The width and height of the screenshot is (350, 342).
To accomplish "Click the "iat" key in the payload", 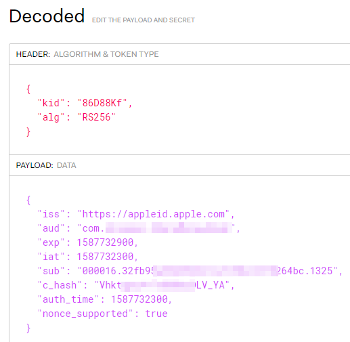I will click(x=51, y=257).
